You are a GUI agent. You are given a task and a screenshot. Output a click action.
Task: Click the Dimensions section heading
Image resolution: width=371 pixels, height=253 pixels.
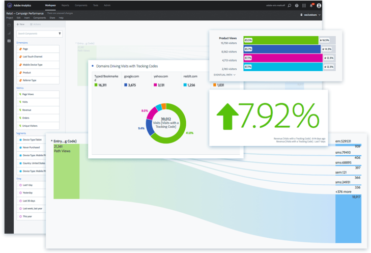coord(22,43)
